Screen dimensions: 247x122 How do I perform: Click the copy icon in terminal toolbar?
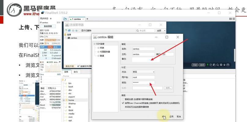(x=210, y=65)
